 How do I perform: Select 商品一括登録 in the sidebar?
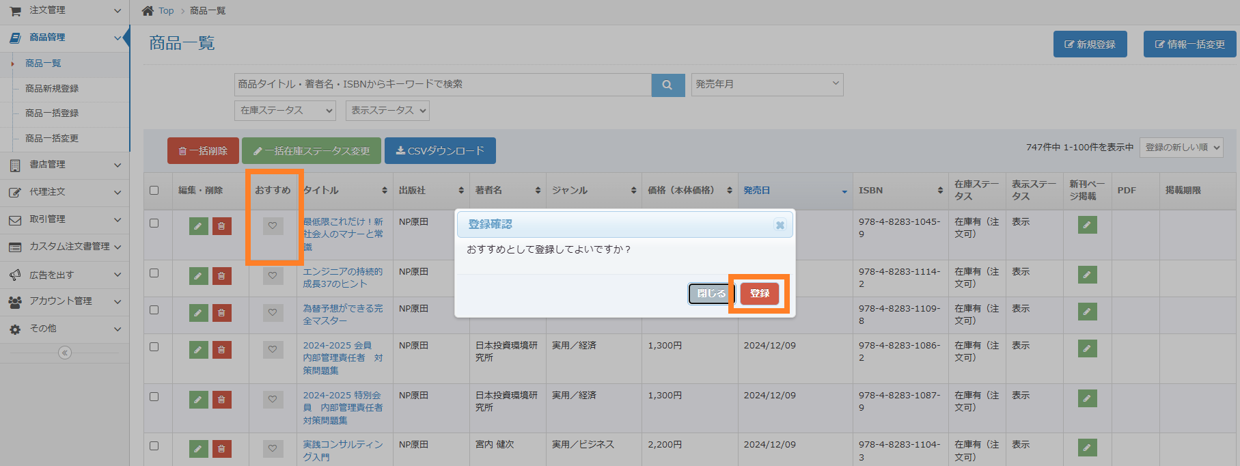click(52, 113)
